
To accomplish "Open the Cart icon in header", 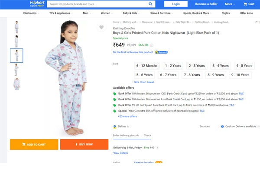I will coord(249,4).
